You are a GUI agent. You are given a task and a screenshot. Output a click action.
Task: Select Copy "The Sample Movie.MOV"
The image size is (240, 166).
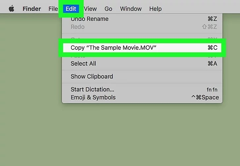click(x=113, y=48)
